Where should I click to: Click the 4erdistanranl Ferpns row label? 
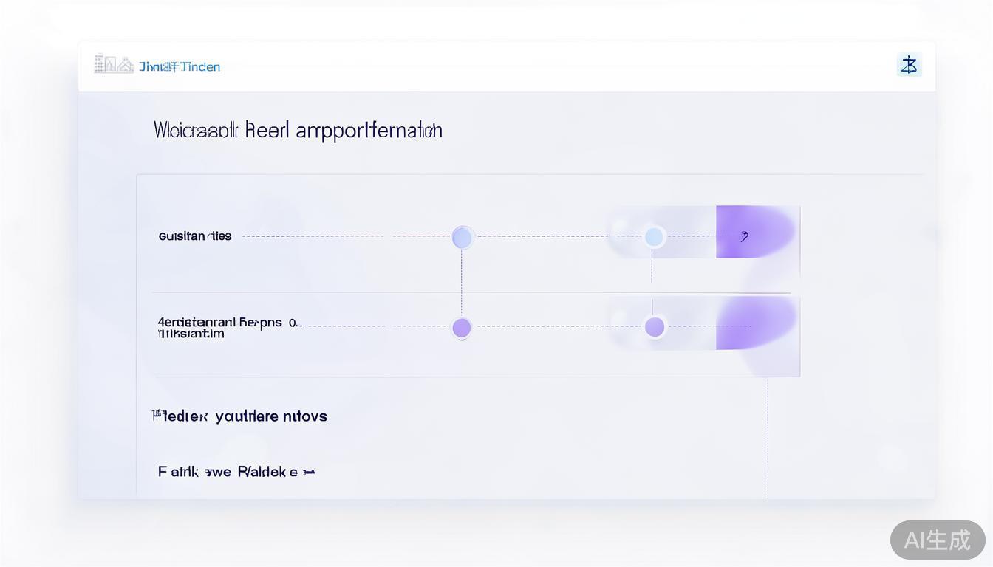pyautogui.click(x=219, y=323)
